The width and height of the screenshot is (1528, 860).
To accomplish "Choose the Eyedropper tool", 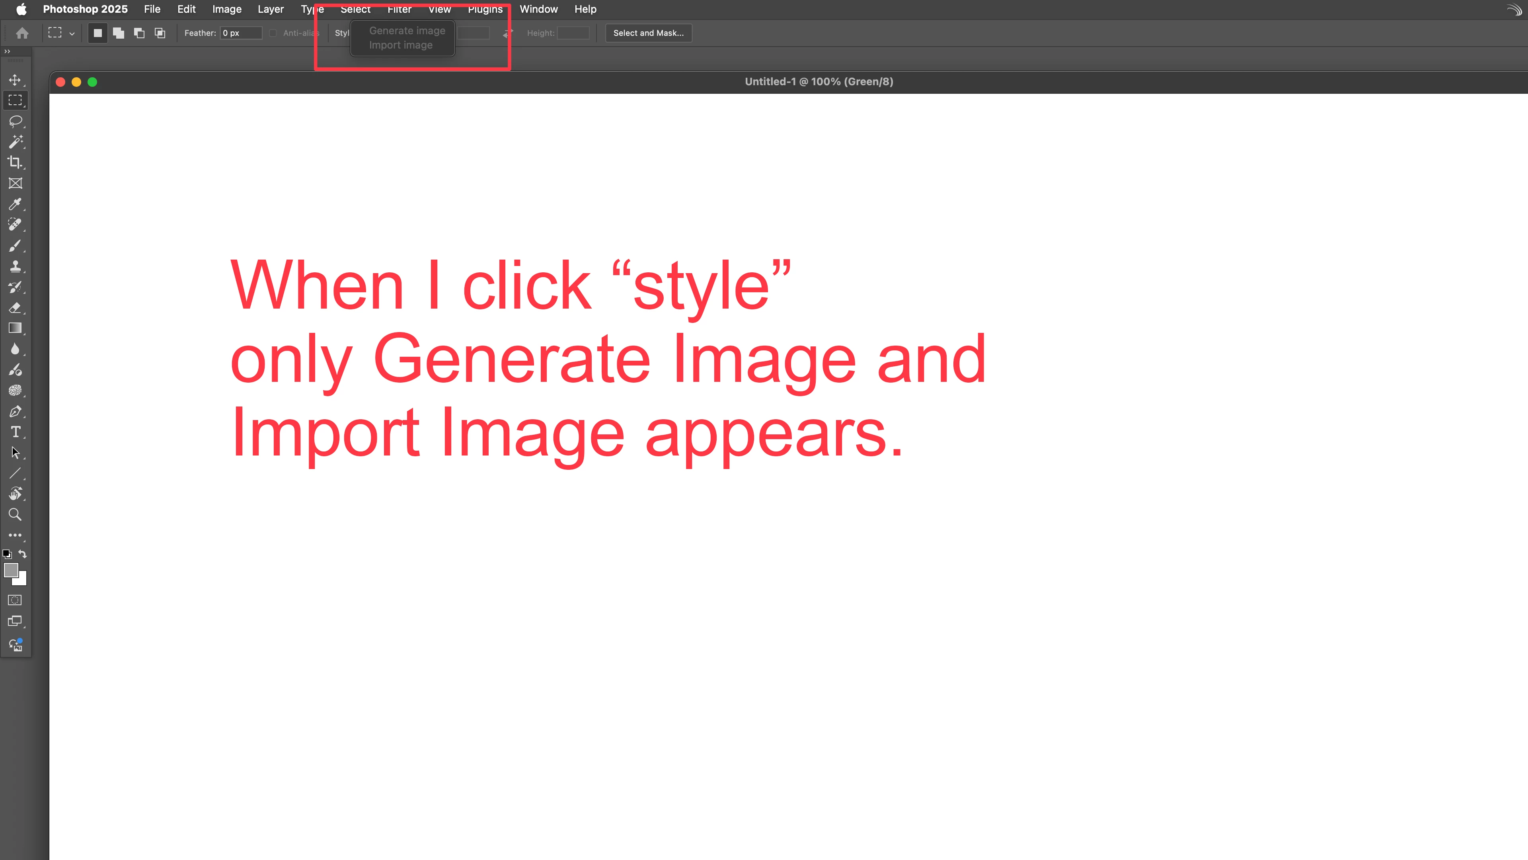I will tap(15, 204).
